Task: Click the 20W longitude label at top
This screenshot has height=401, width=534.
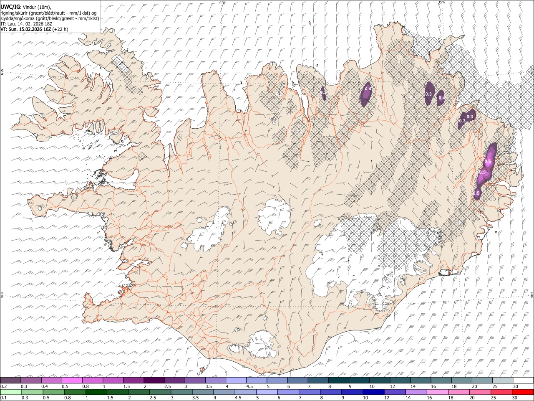Action: click(222, 2)
